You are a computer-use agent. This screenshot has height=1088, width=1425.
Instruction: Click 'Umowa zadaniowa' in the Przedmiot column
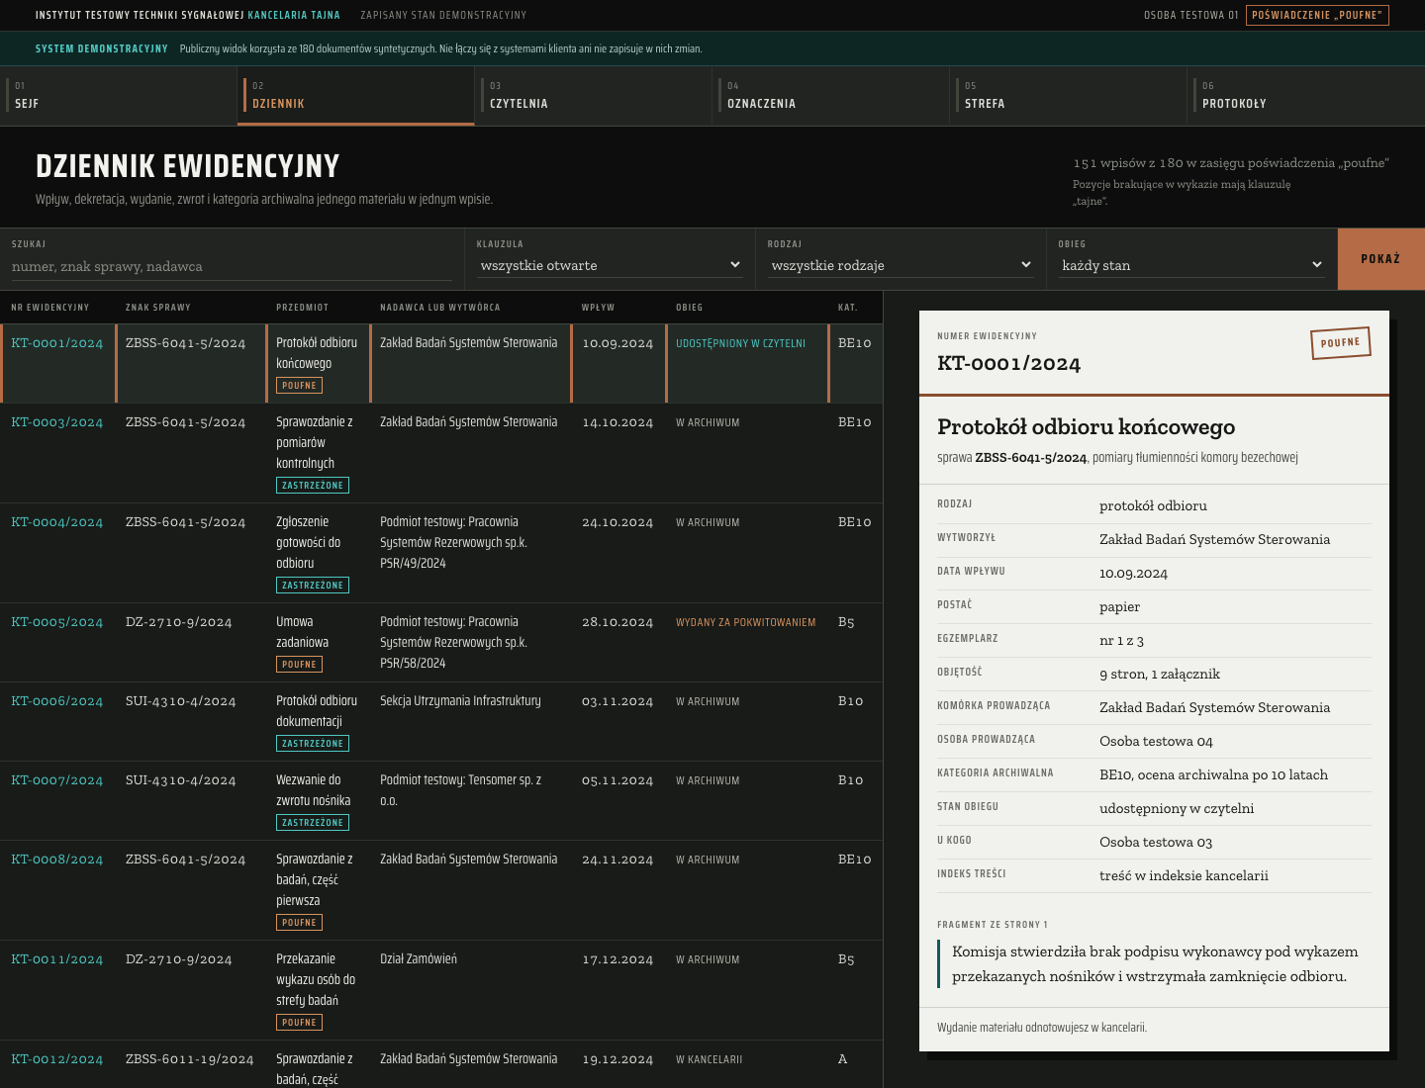pos(302,632)
